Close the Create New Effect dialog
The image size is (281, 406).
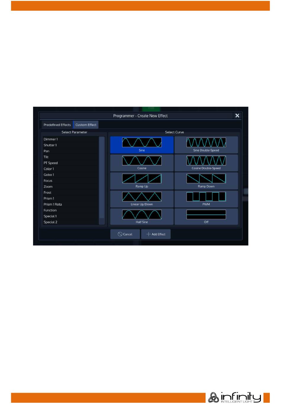[x=237, y=116]
